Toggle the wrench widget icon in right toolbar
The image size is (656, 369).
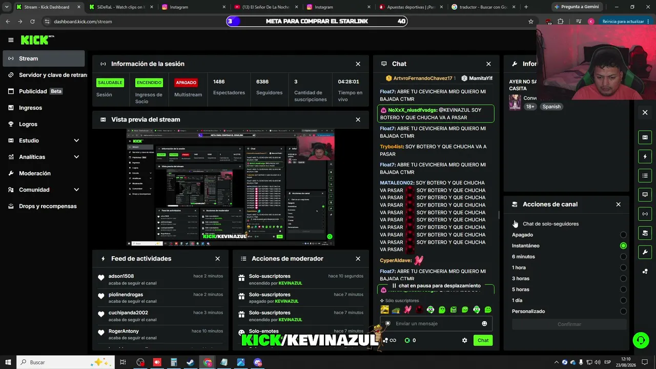click(x=645, y=252)
